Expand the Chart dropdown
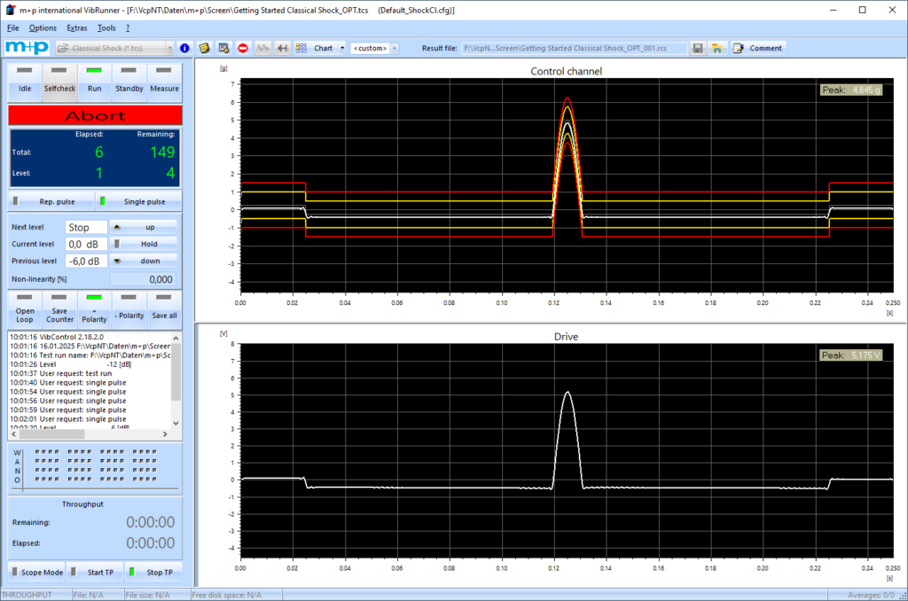908x601 pixels. point(342,48)
